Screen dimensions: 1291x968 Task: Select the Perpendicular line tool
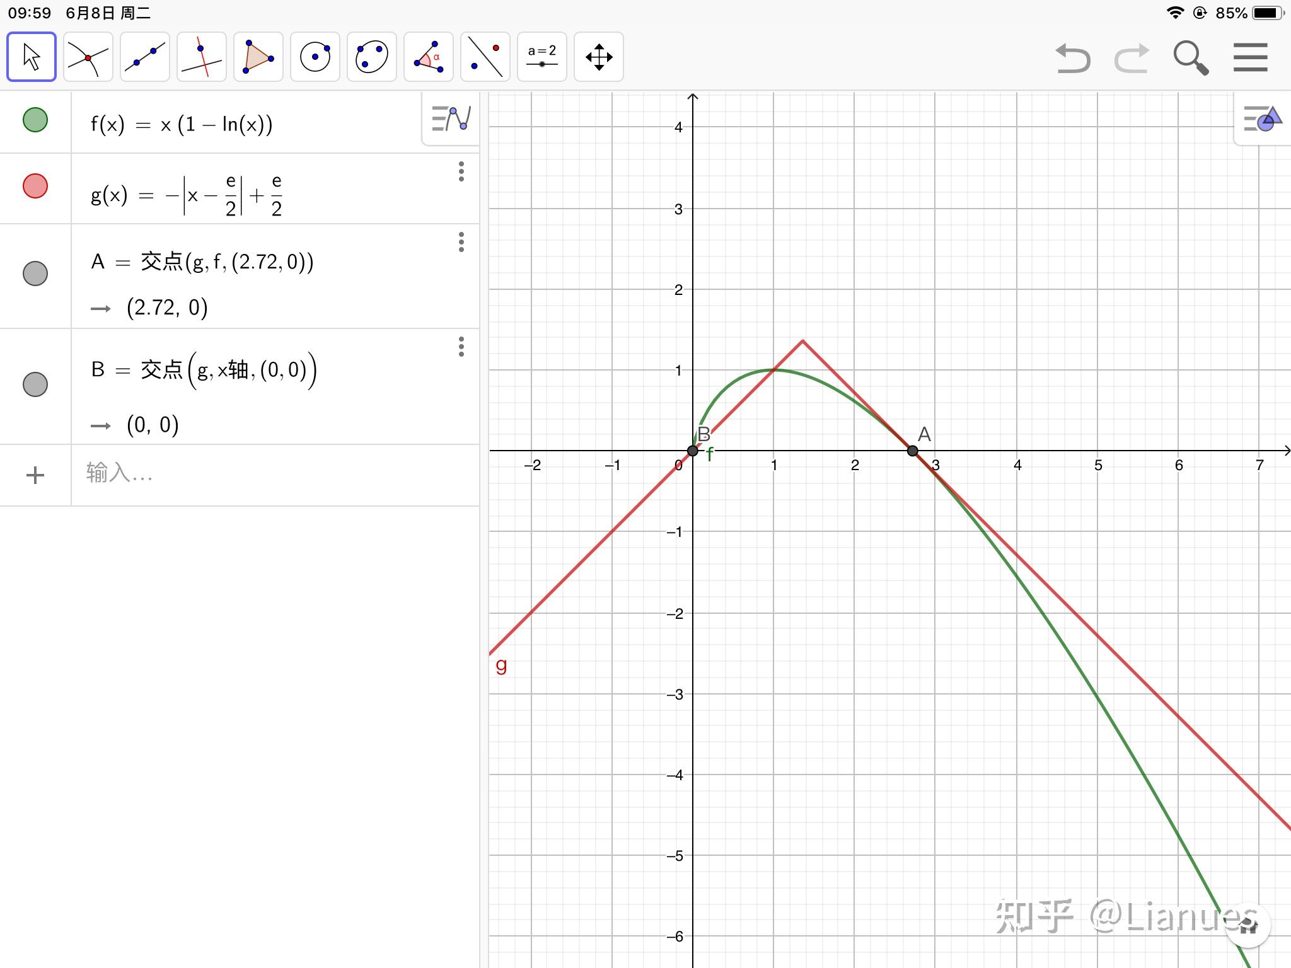(202, 57)
